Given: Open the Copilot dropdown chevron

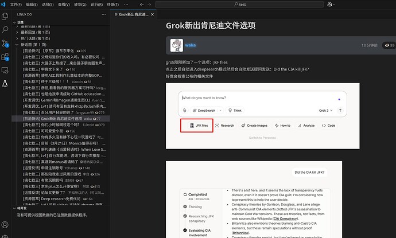Looking at the screenshot, I should click(x=334, y=5).
